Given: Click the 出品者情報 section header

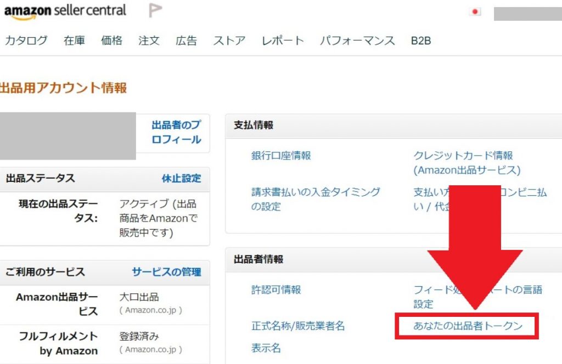Looking at the screenshot, I should coord(258,259).
